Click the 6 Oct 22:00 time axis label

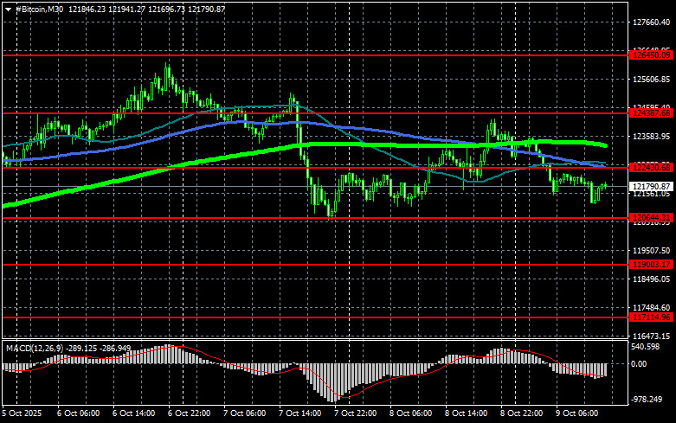tap(190, 413)
